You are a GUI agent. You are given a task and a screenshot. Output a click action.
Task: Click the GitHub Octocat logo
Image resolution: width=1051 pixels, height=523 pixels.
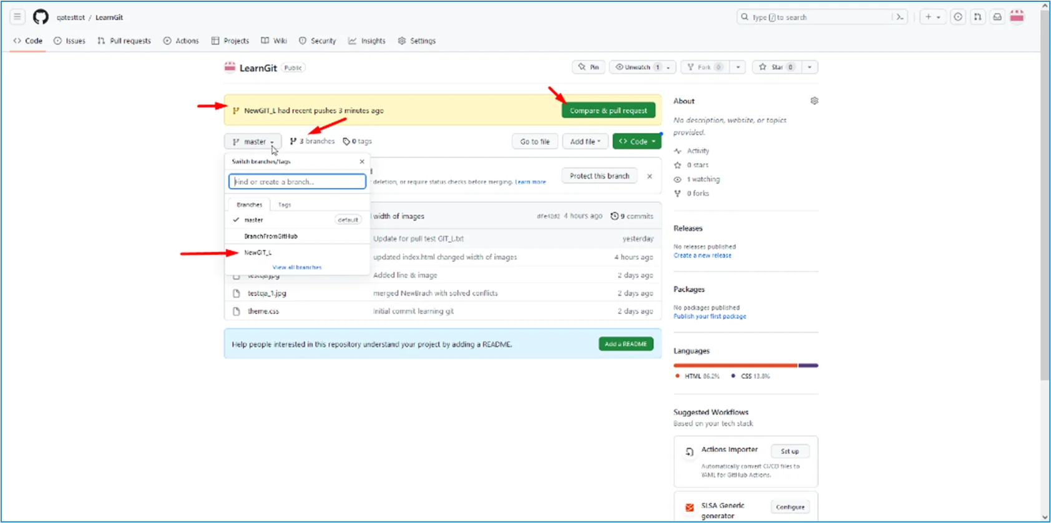pos(41,17)
